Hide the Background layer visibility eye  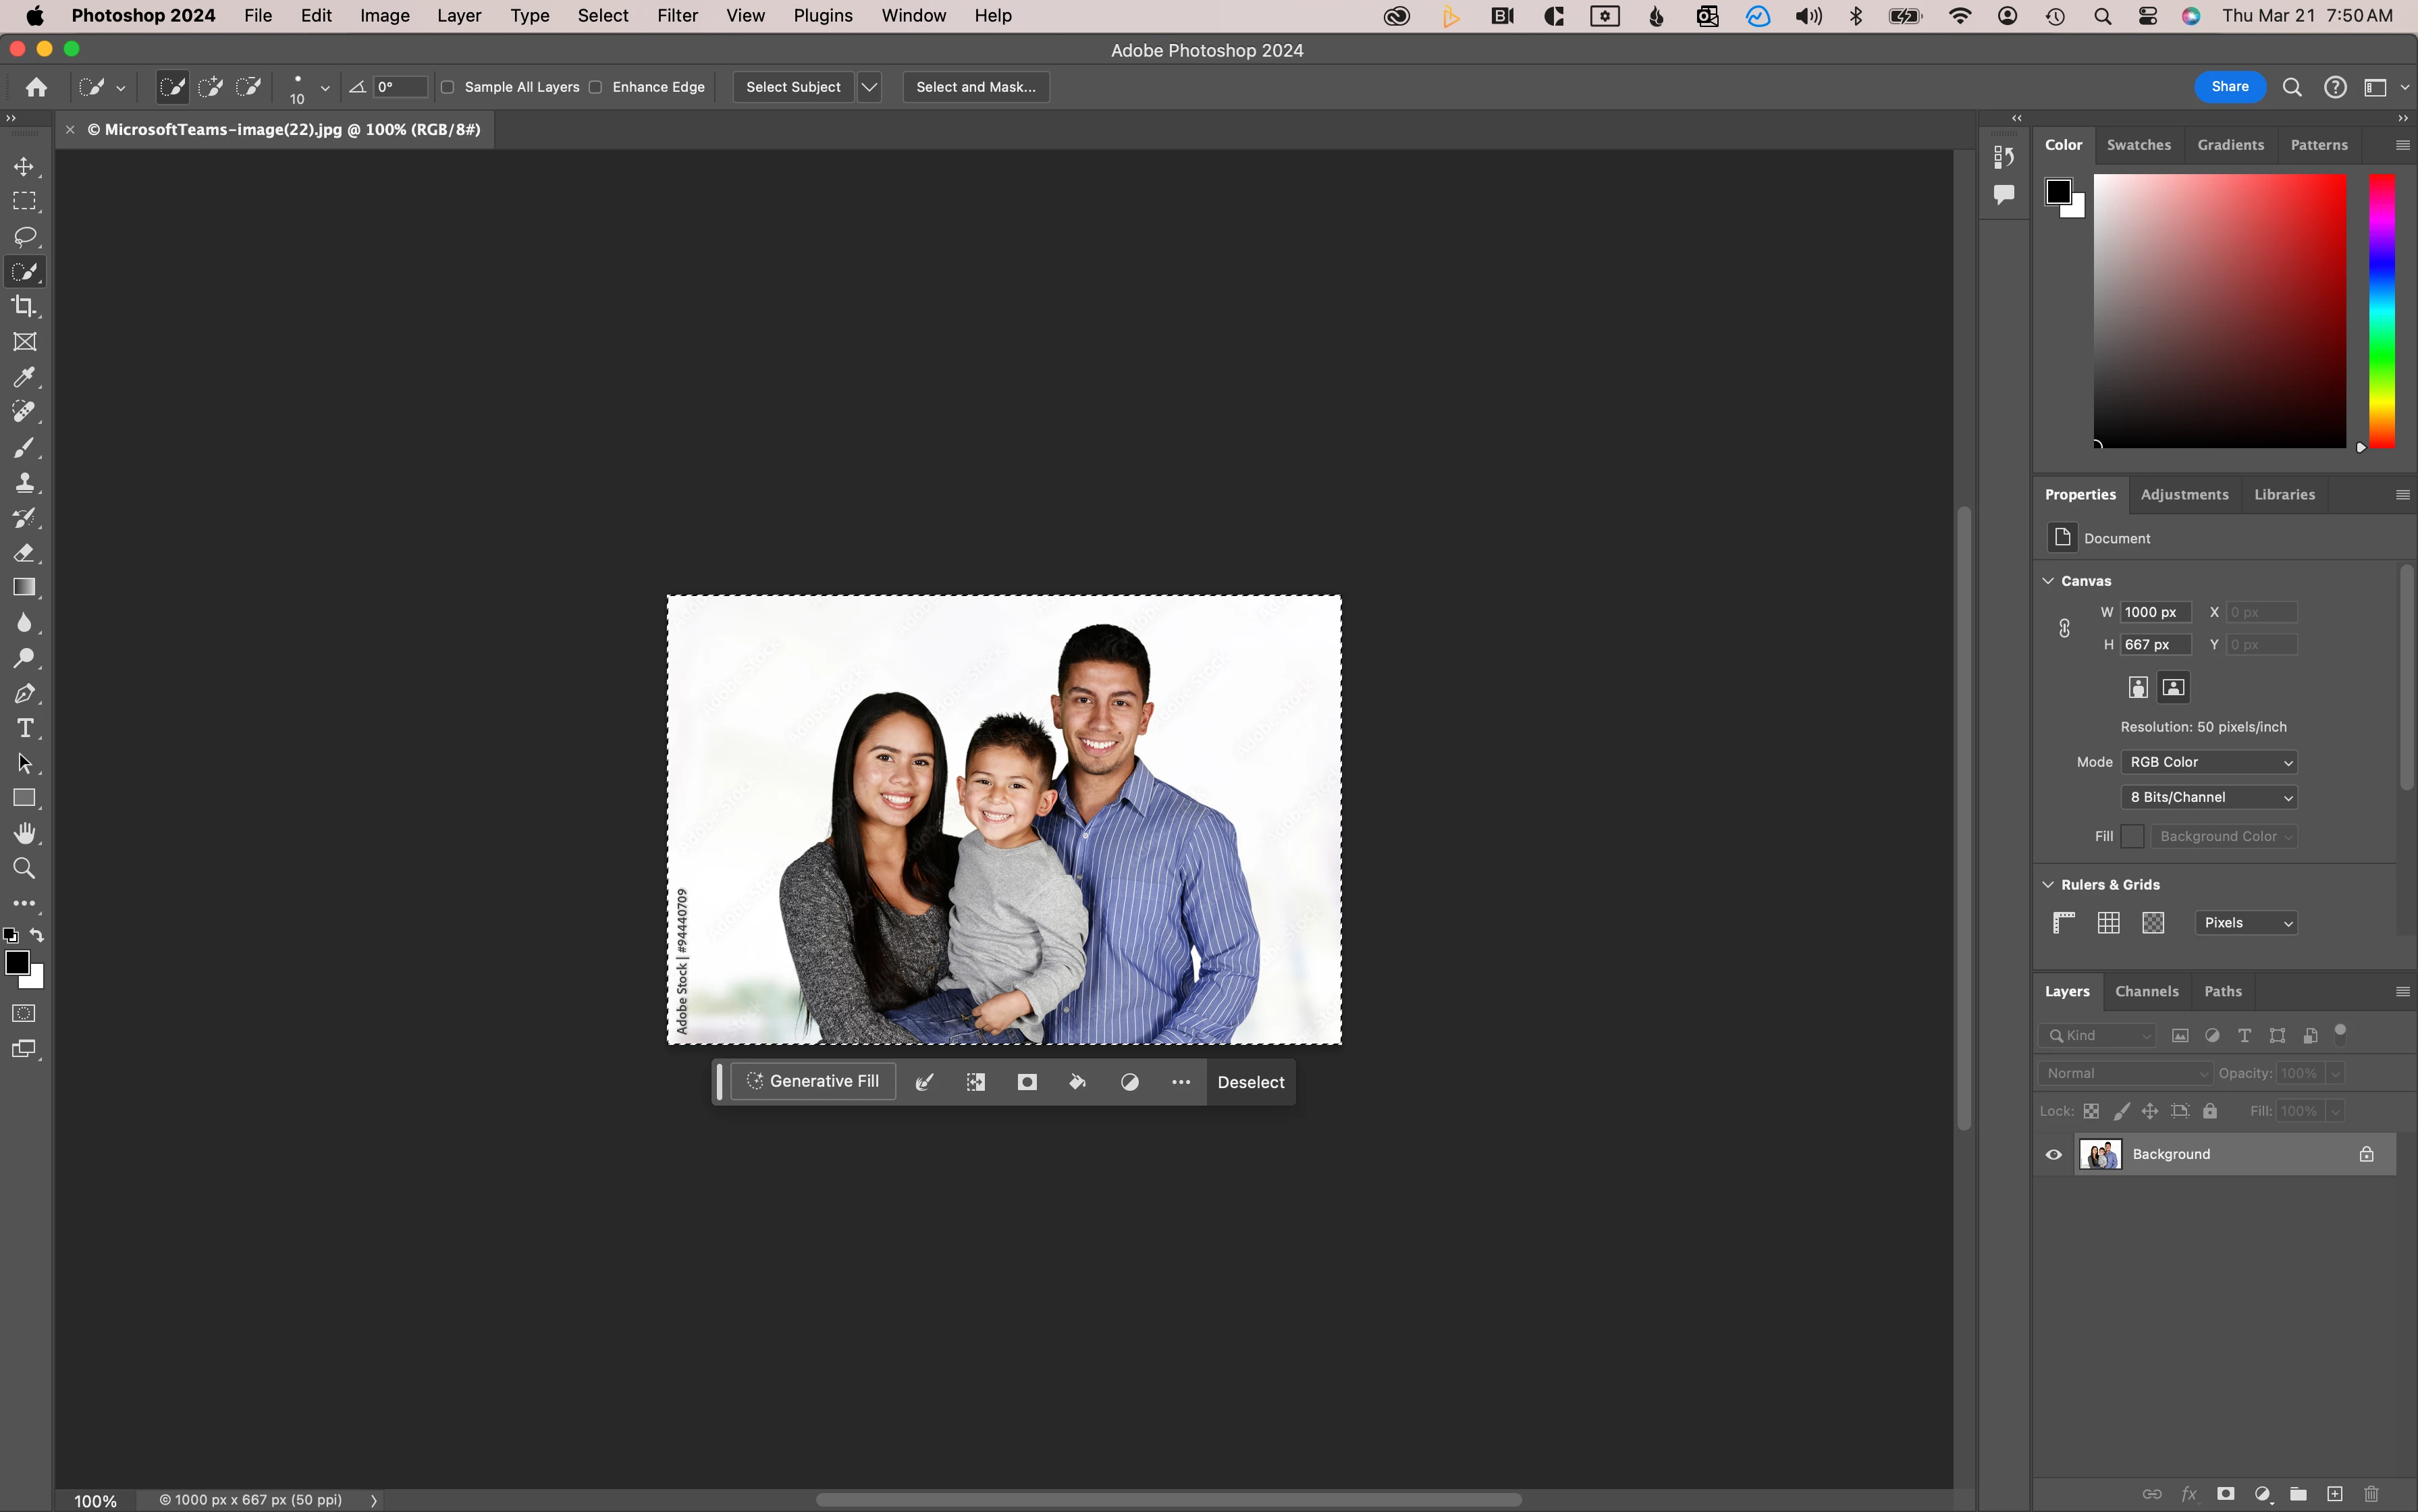tap(2054, 1154)
